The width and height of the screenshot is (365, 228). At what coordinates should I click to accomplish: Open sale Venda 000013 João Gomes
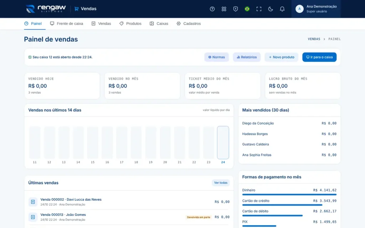point(129,217)
